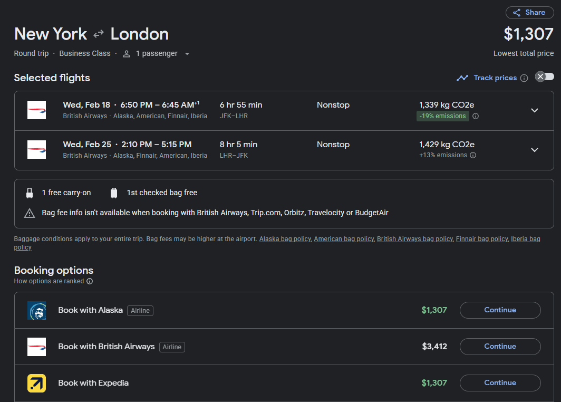Click the Share button
Screen dimensions: 561x402
529,13
